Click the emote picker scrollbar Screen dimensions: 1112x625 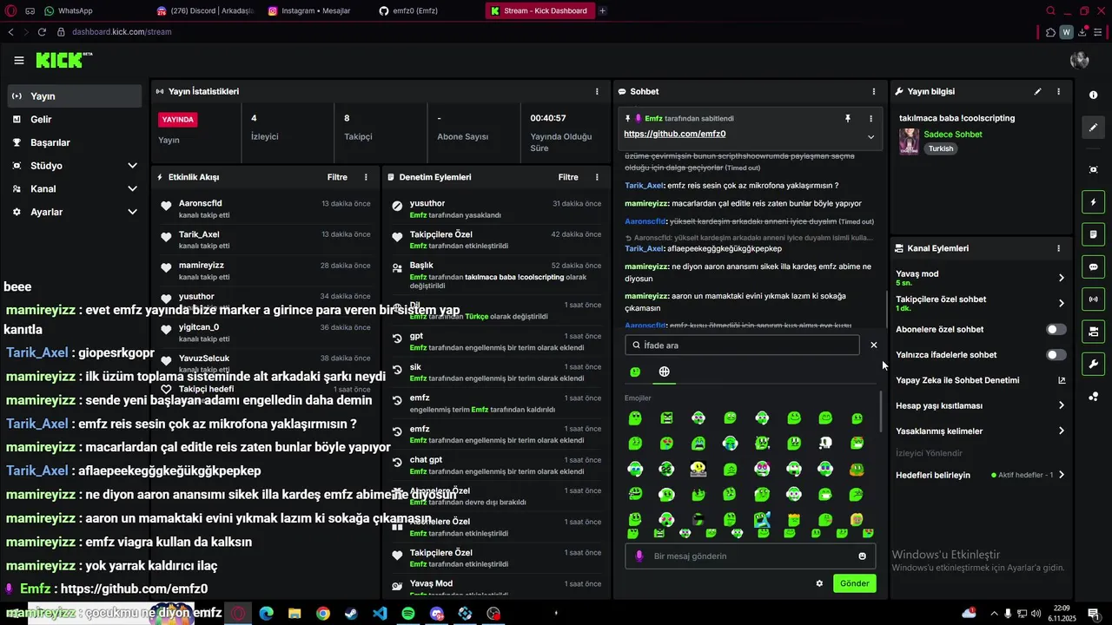tap(882, 412)
